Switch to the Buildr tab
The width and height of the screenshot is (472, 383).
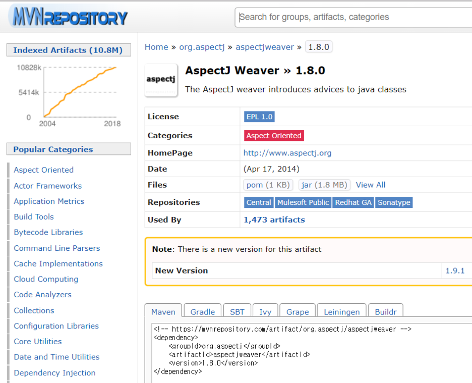click(x=386, y=311)
